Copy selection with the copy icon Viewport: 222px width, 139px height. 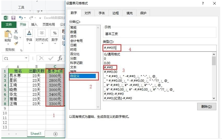pos(16,38)
